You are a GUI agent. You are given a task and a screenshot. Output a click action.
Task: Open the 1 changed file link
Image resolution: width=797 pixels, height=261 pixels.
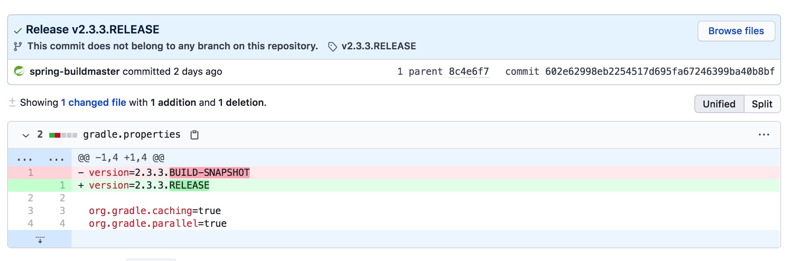click(93, 103)
